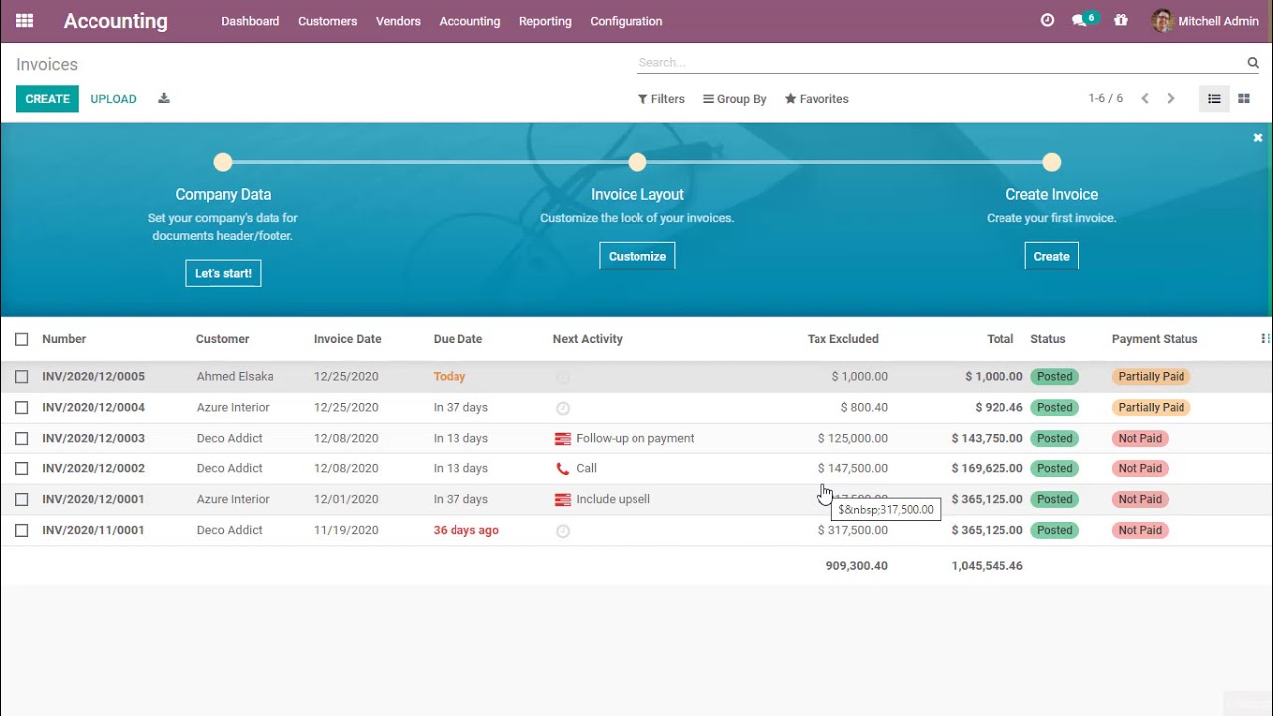Open the Favorites dropdown
Screen dimensions: 1273x716
[x=817, y=98]
